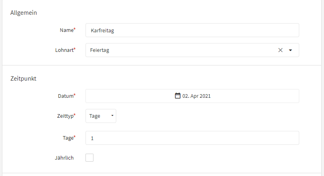Clear the Lohnart selection using X icon

(280, 50)
